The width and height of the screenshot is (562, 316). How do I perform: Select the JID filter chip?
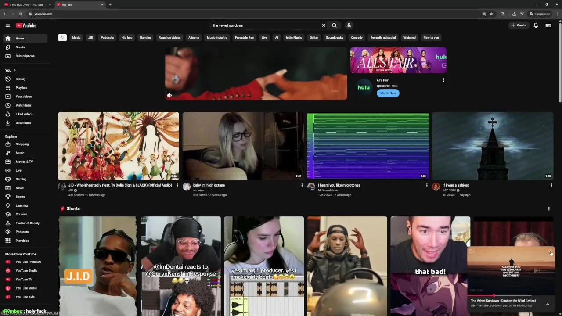pos(90,38)
